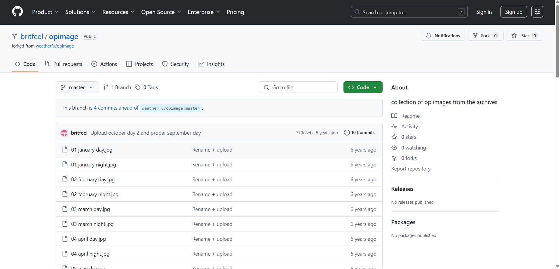560x269 pixels.
Task: Expand the Open Source menu
Action: pyautogui.click(x=161, y=12)
